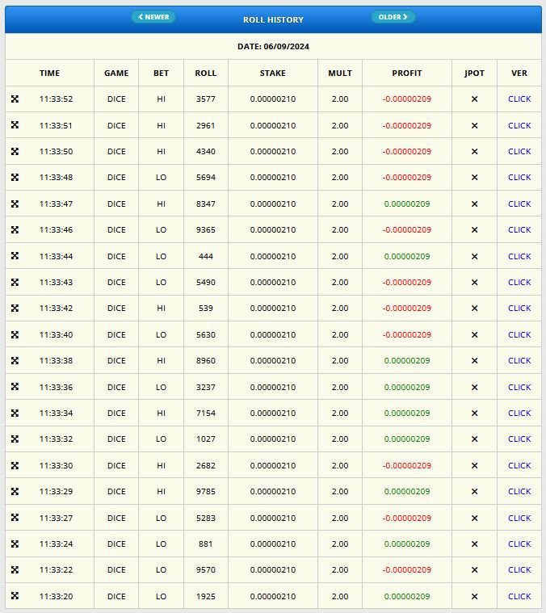Verify the roll made at 11:33:24

[x=519, y=544]
